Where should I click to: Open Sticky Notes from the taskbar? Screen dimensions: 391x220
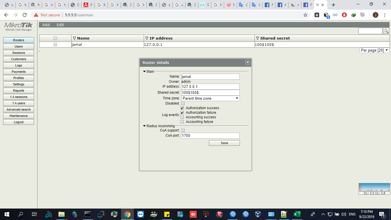[167, 214]
